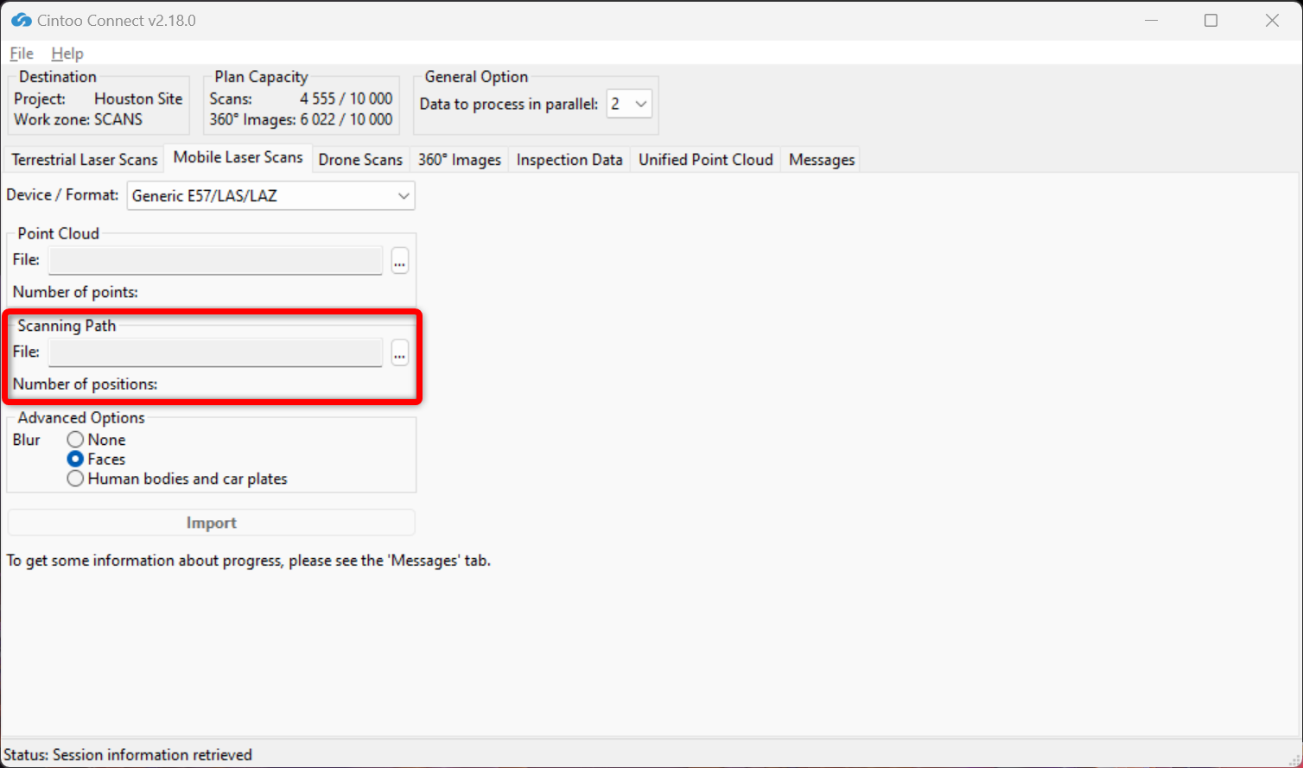This screenshot has height=768, width=1303.
Task: Browse for a Point Cloud file
Action: pyautogui.click(x=399, y=260)
